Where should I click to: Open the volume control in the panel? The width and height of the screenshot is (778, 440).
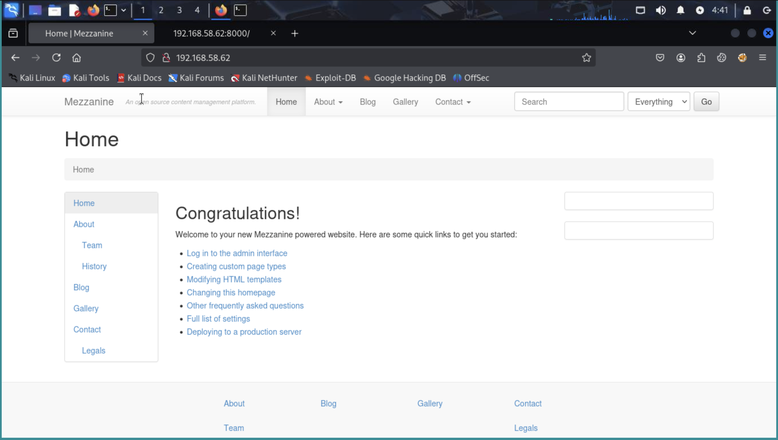coord(661,10)
